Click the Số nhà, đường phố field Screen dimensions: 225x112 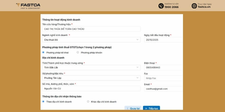tap(91, 89)
